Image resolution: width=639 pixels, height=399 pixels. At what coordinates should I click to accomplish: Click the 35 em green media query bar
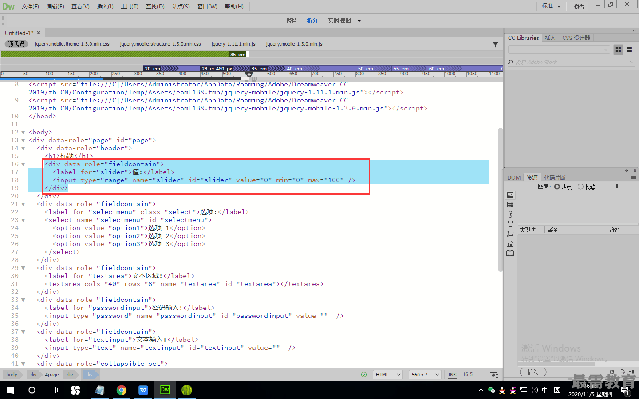(x=125, y=54)
